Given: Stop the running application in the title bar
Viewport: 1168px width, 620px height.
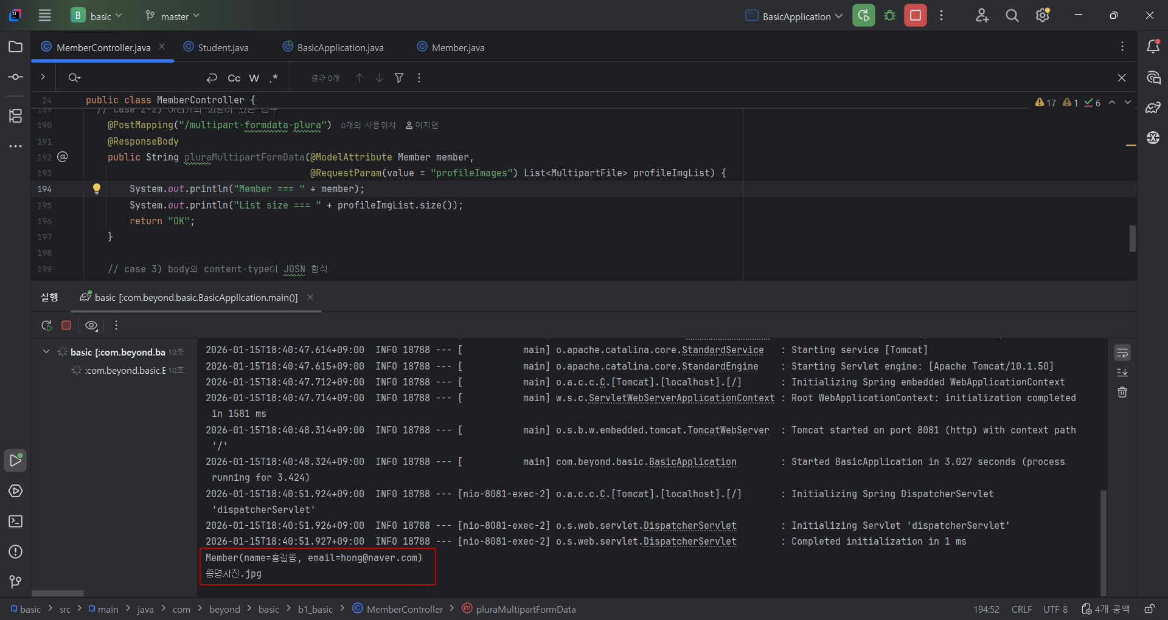Looking at the screenshot, I should click(x=915, y=16).
